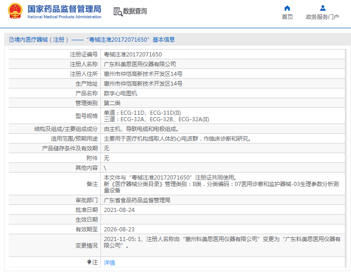
Task: Click registration number 粤械注准20172071650 value
Action: (x=133, y=55)
